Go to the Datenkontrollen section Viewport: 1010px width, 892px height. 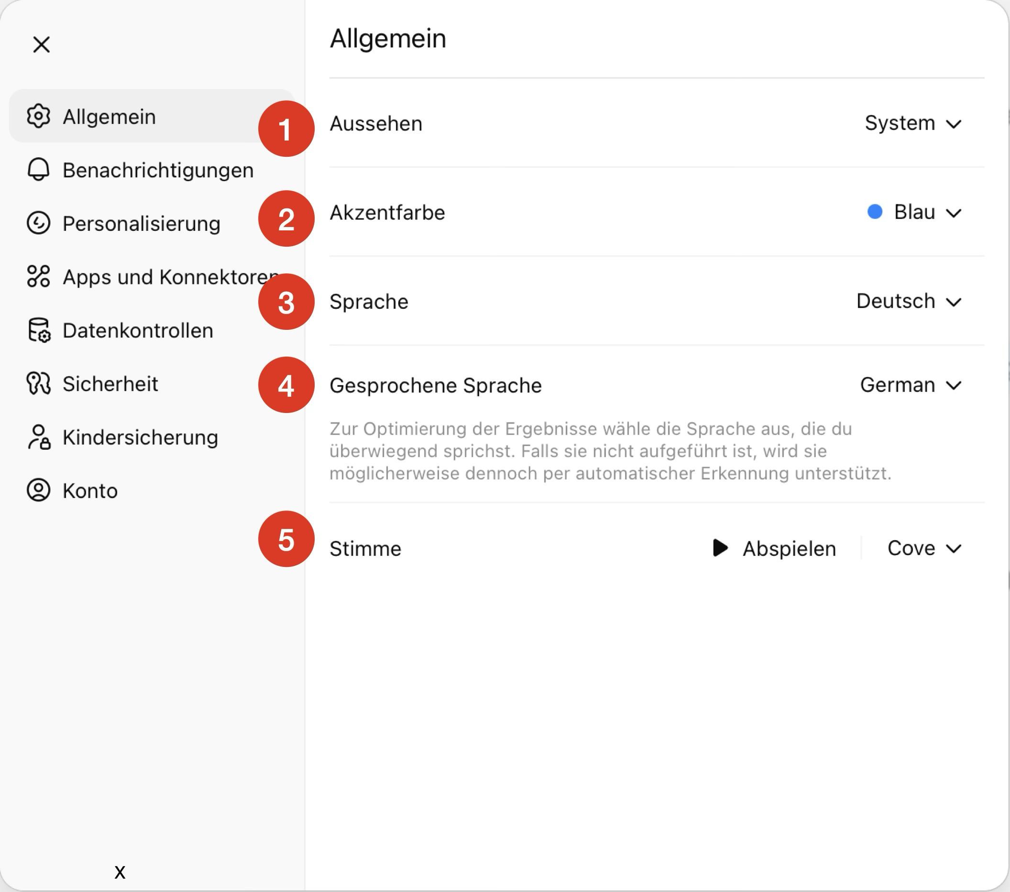[x=138, y=330]
